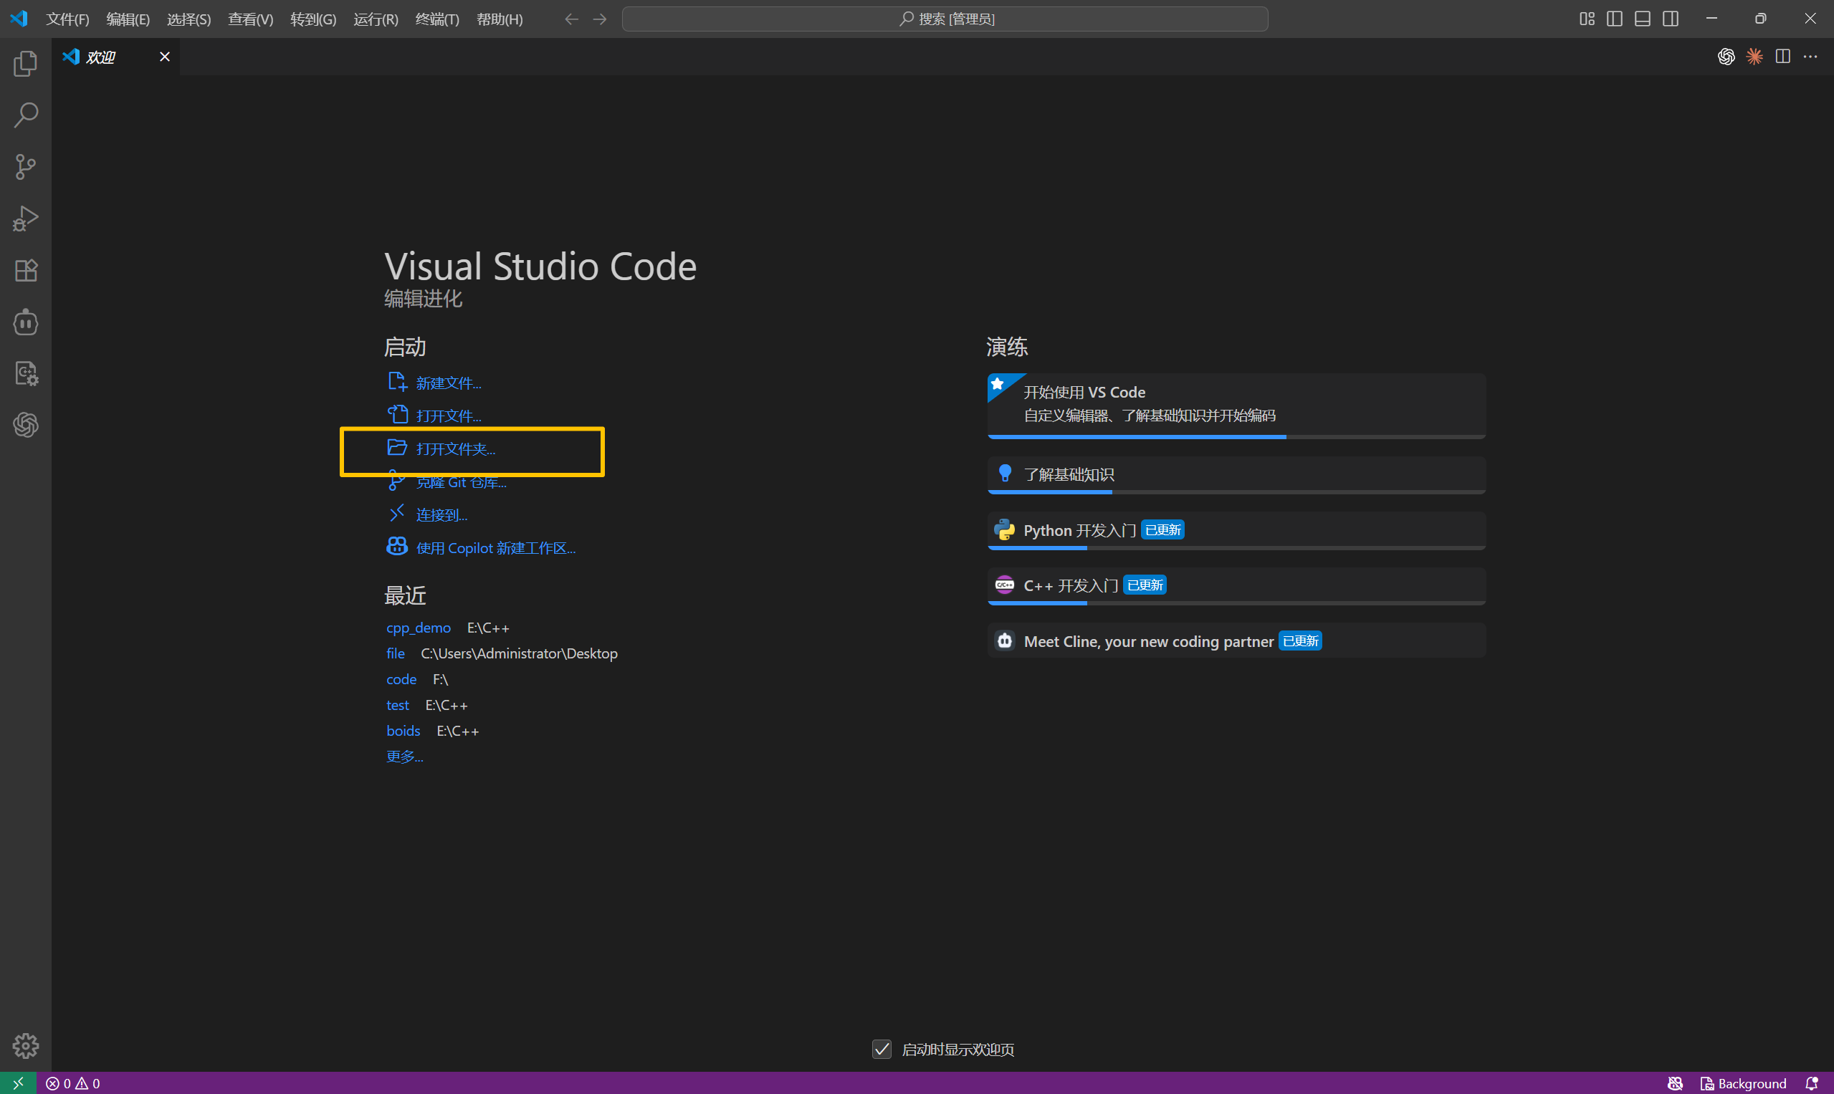Open the 查看(V) menu

point(251,19)
